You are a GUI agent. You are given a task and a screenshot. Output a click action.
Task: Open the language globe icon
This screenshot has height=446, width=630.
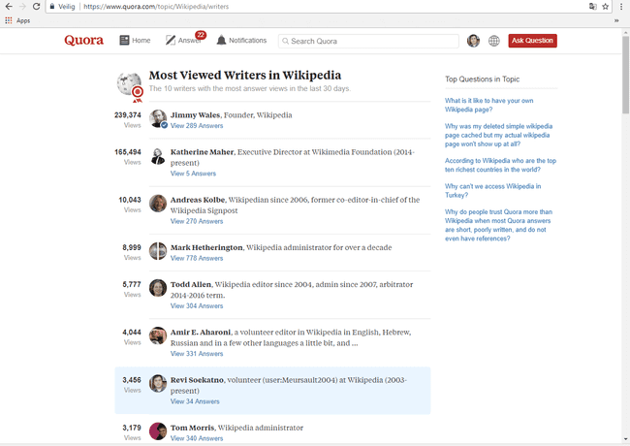493,41
